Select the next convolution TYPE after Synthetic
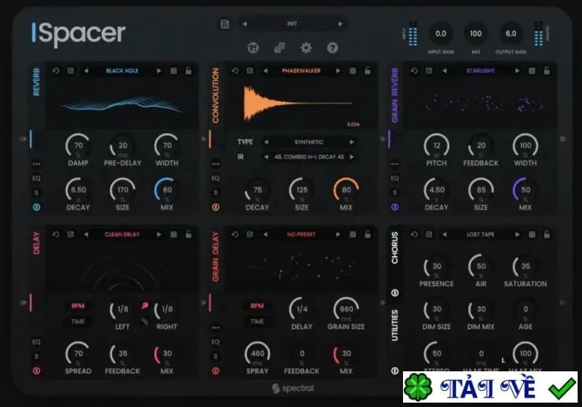582x407 pixels. click(351, 142)
